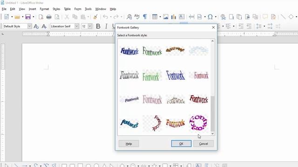298x167 pixels.
Task: Open the Table menu
Action: point(67,9)
